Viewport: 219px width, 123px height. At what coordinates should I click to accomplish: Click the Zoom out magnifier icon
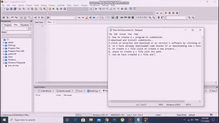click(154, 17)
